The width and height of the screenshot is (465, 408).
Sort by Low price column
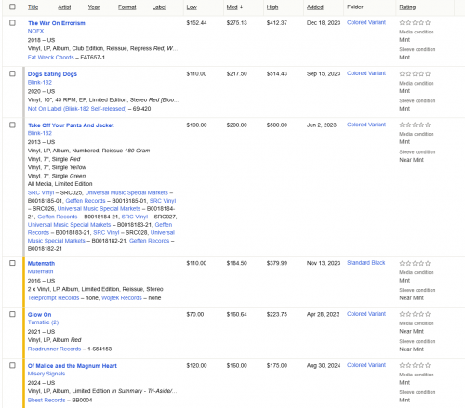point(192,7)
